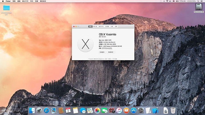Open the Finder menu in menu bar

point(8,1)
